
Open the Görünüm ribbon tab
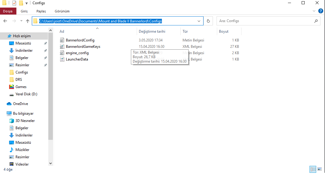62,11
